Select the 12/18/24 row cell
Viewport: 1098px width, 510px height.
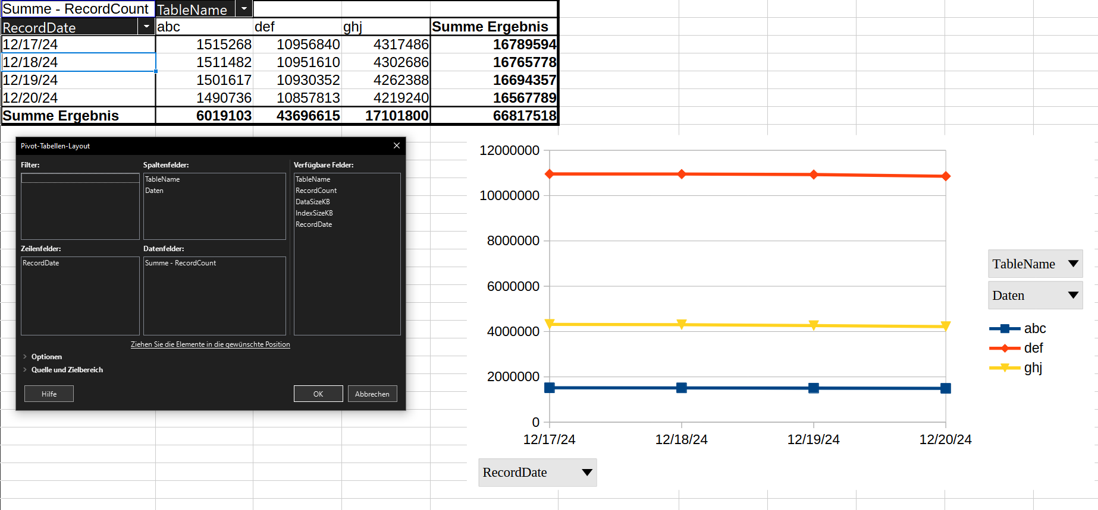tap(78, 62)
